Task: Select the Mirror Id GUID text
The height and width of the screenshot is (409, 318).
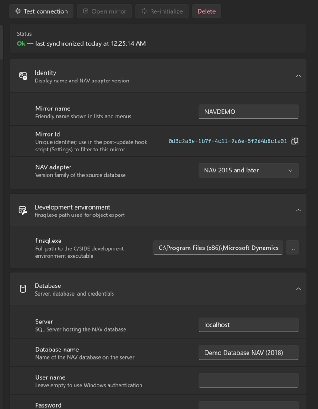Action: 228,141
